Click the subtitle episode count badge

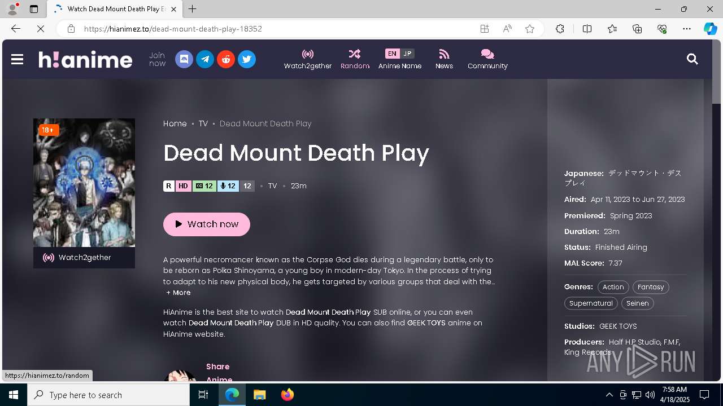tap(204, 186)
